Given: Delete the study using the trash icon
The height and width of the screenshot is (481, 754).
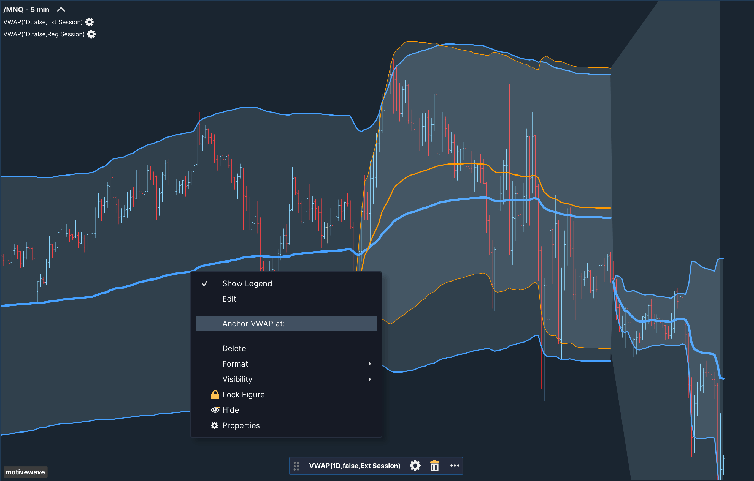Looking at the screenshot, I should pyautogui.click(x=435, y=466).
